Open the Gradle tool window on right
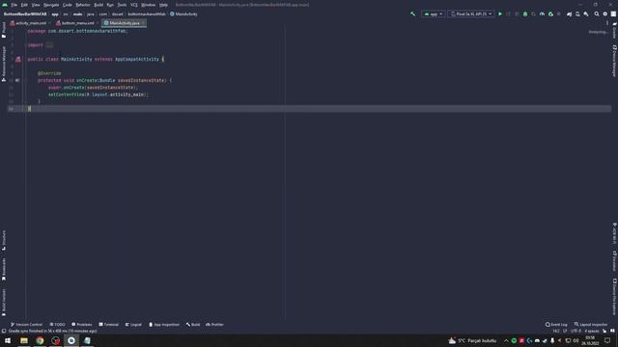The height and width of the screenshot is (347, 618). coord(614,30)
